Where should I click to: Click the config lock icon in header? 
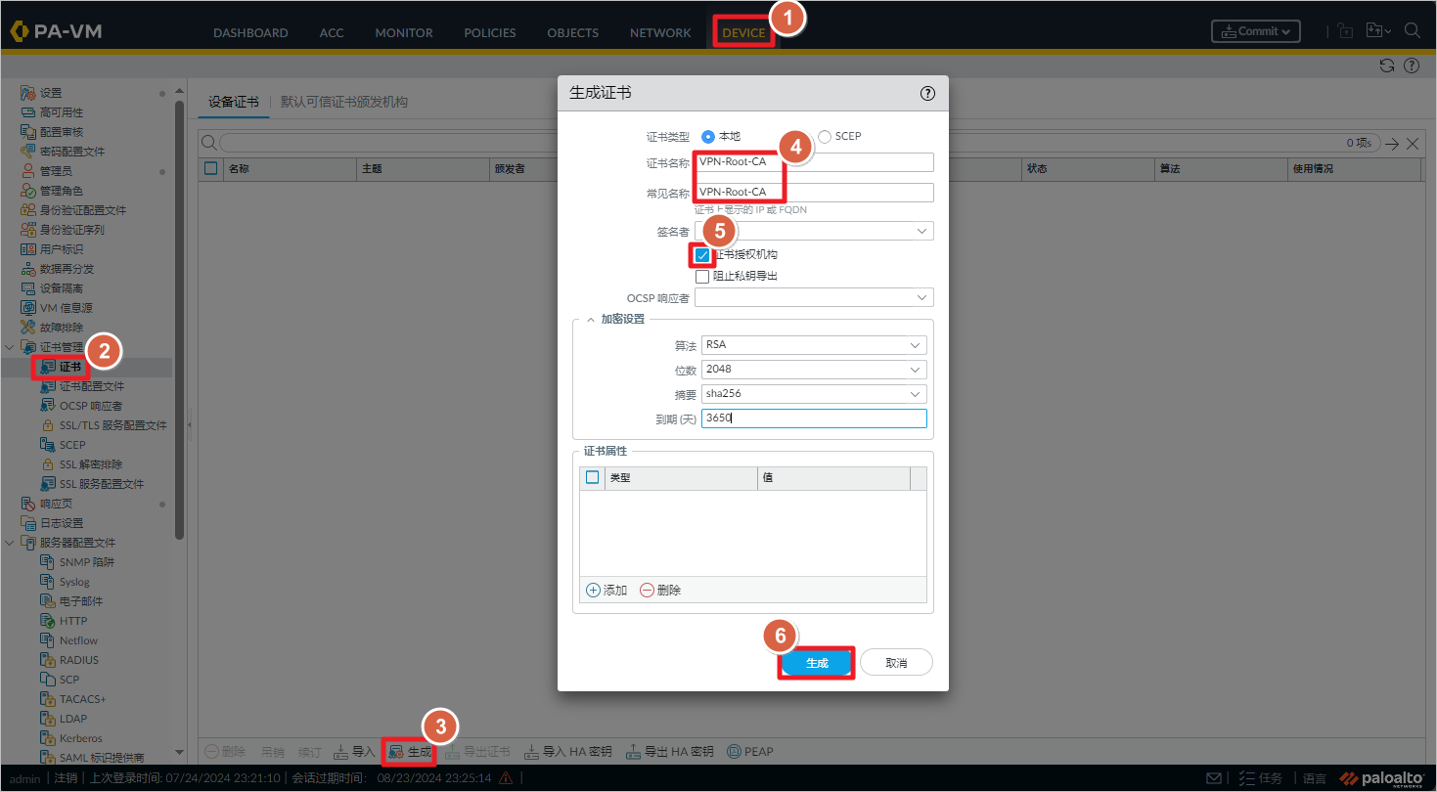pyautogui.click(x=1345, y=31)
